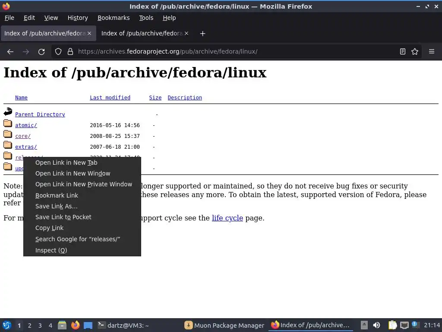The width and height of the screenshot is (442, 332).
Task: Click the show desktop taskbar icon
Action: (88, 326)
